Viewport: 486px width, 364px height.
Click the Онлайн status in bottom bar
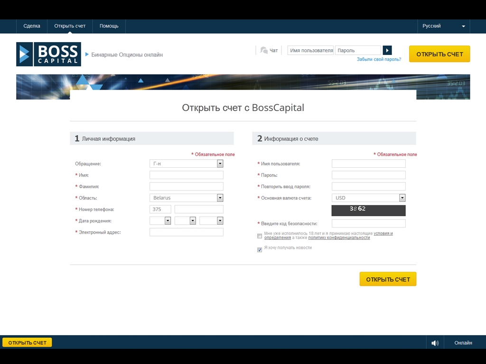pos(463,343)
